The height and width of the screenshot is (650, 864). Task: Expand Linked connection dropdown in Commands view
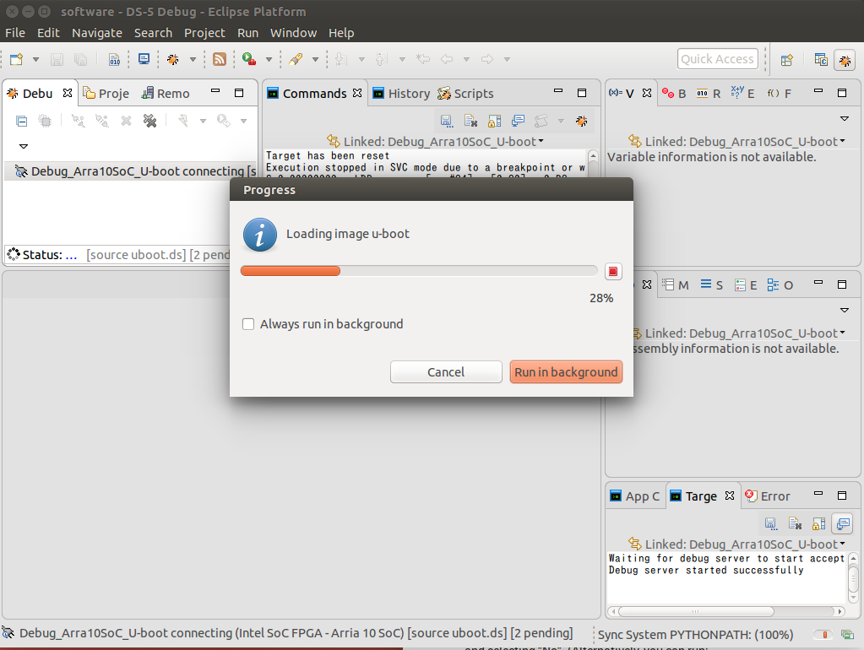coord(541,142)
